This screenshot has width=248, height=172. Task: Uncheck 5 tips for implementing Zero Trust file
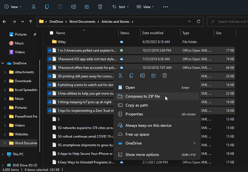coord(50,111)
